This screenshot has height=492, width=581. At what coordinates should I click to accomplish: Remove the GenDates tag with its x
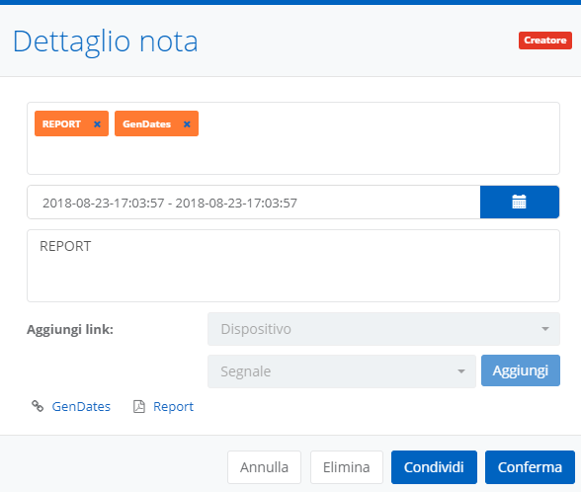[x=187, y=124]
